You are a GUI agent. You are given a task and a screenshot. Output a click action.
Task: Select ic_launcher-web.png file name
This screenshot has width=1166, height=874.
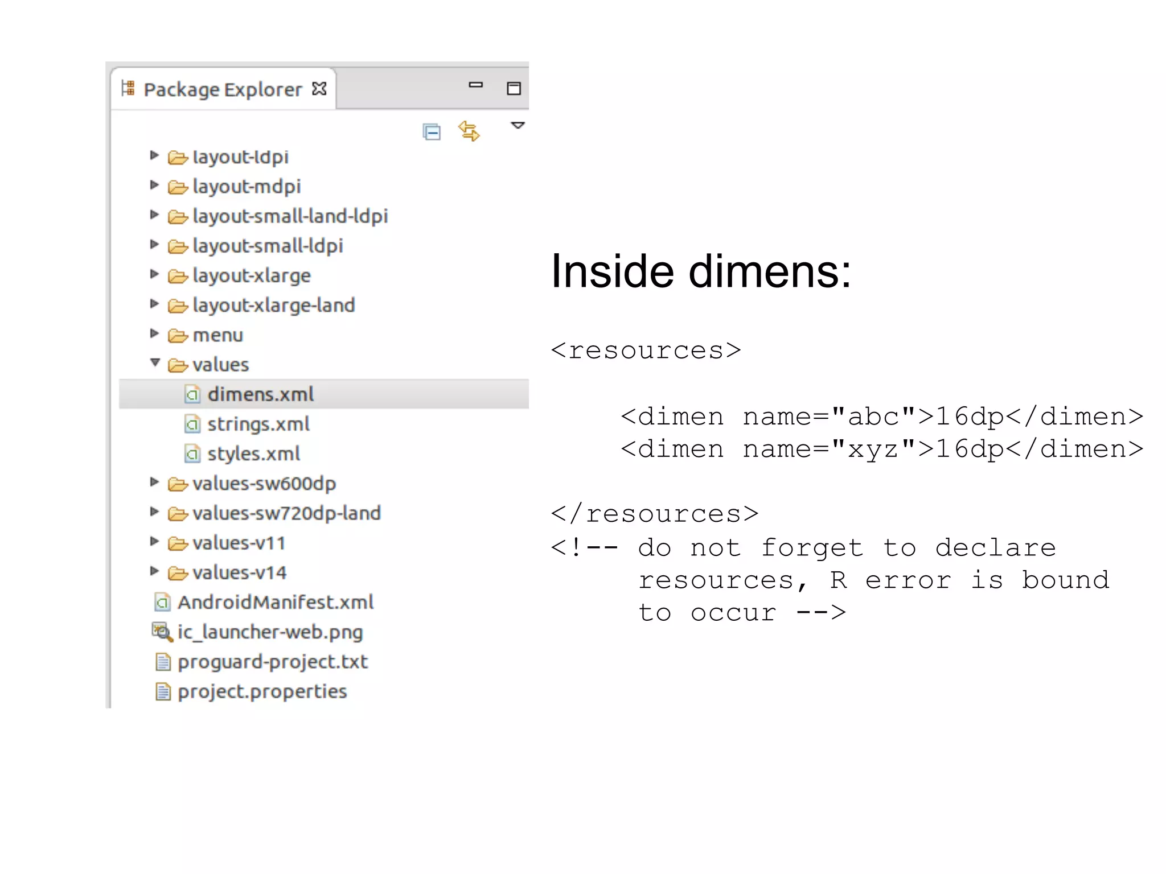pos(270,632)
